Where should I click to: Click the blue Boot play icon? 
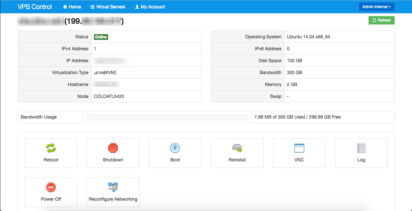175,148
